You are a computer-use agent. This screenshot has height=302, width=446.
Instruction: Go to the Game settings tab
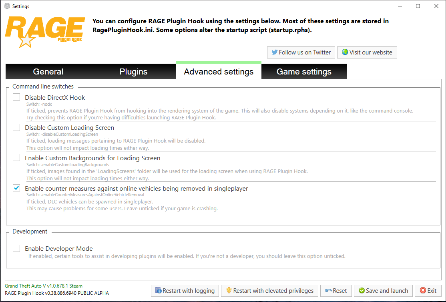[304, 72]
